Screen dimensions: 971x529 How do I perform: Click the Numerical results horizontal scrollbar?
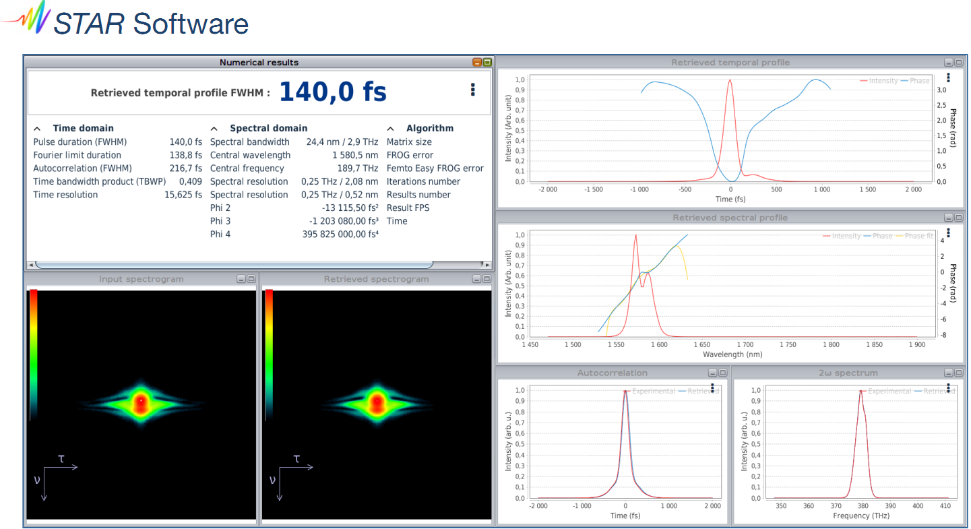pos(233,265)
